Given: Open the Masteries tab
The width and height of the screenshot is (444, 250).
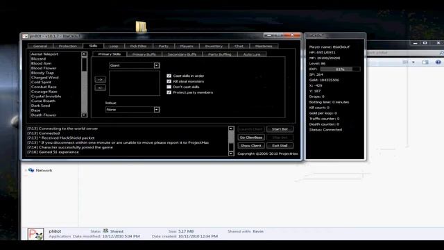Looking at the screenshot, I should [x=264, y=46].
